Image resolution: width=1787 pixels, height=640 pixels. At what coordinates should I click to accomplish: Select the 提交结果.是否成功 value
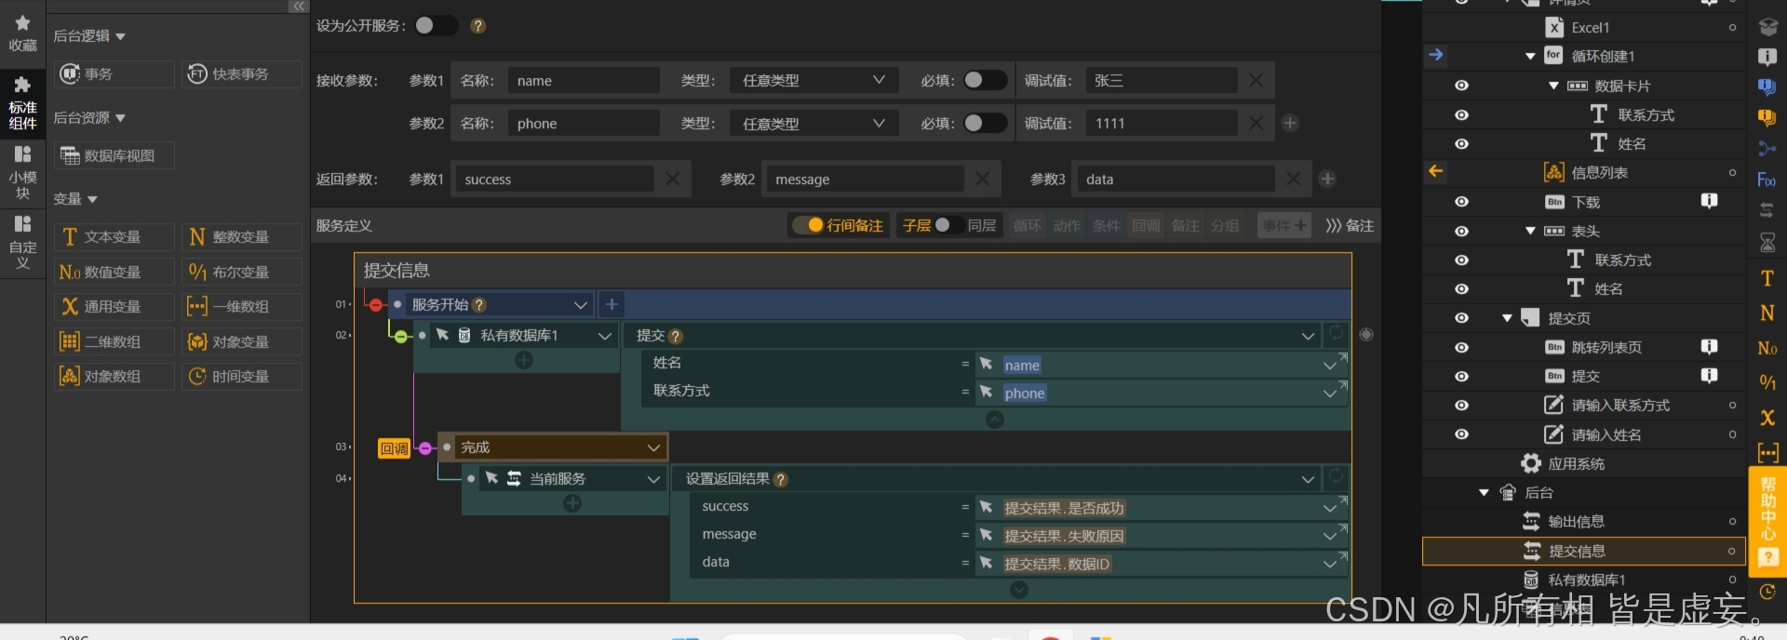(1064, 509)
